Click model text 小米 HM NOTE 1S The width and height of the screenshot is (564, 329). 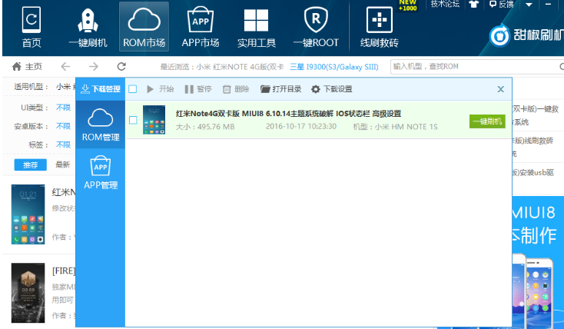point(406,127)
